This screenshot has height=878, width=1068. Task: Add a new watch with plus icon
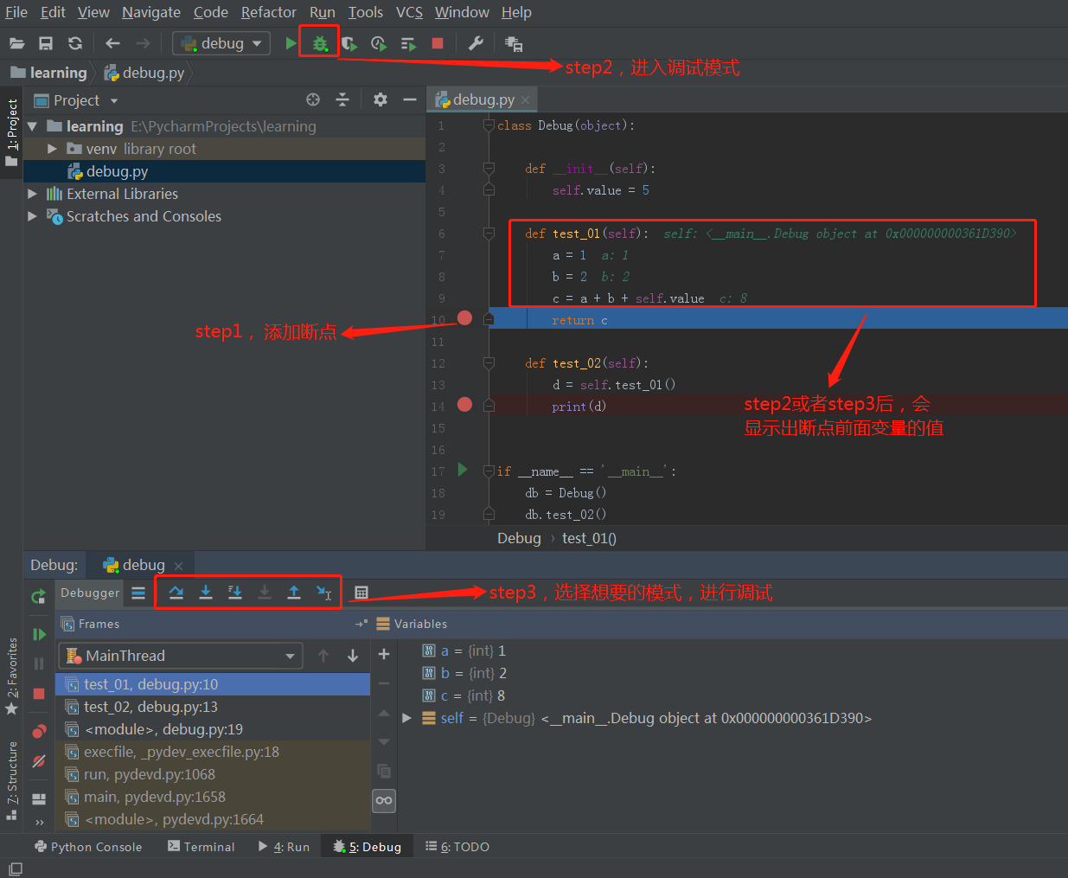coord(384,655)
